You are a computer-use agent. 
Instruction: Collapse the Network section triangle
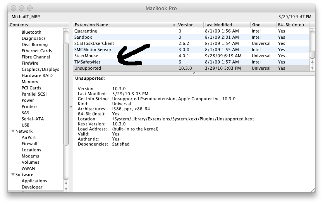pyautogui.click(x=13, y=131)
